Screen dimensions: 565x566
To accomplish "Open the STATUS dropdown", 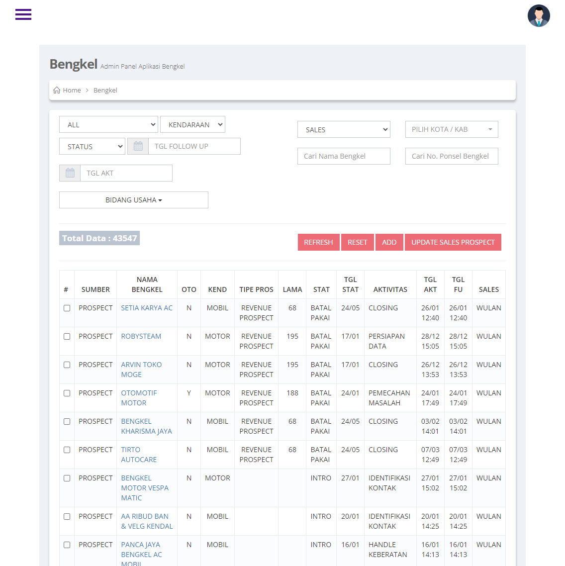I will [92, 146].
